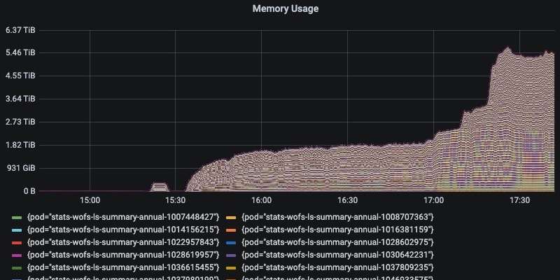
Task: Click the 0 B y-axis label
Action: (x=29, y=191)
